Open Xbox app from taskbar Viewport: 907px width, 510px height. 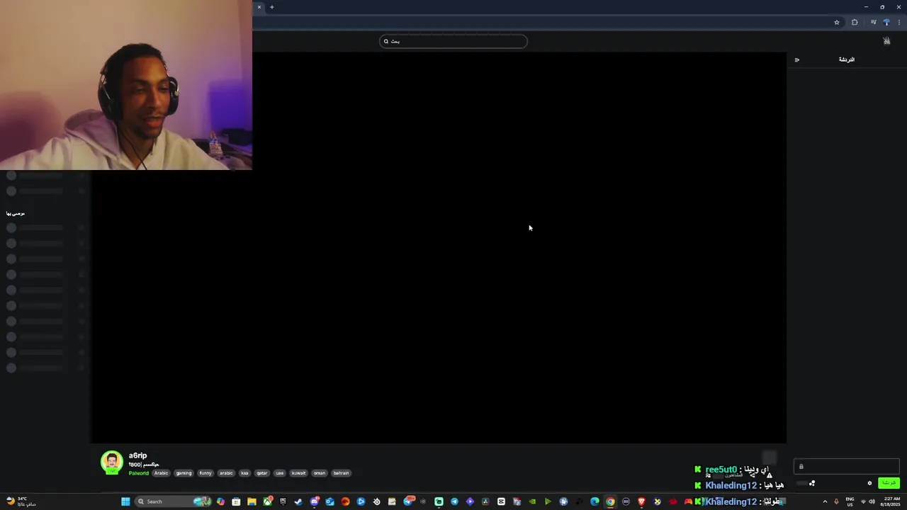[267, 501]
